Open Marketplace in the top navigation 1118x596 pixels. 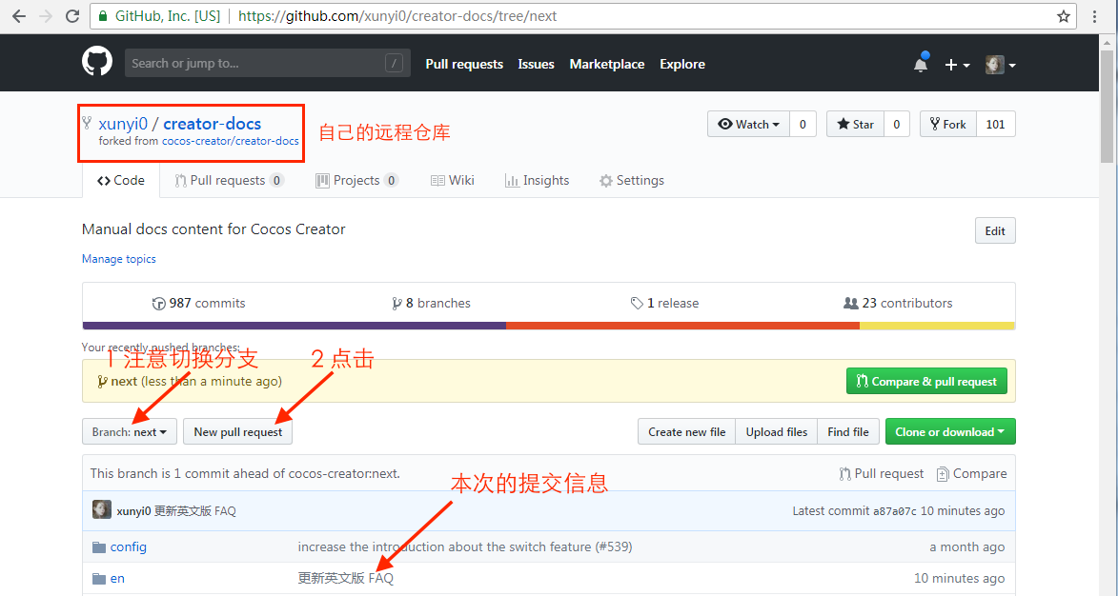pyautogui.click(x=607, y=64)
